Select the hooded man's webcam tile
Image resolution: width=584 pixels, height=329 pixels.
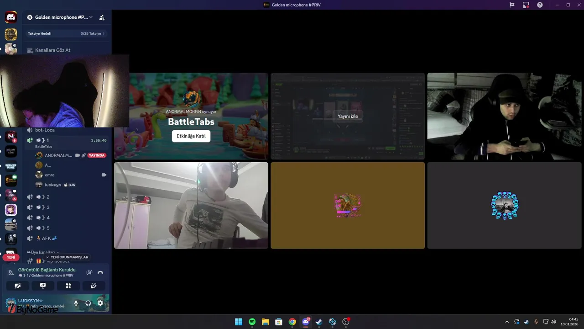coord(504,116)
